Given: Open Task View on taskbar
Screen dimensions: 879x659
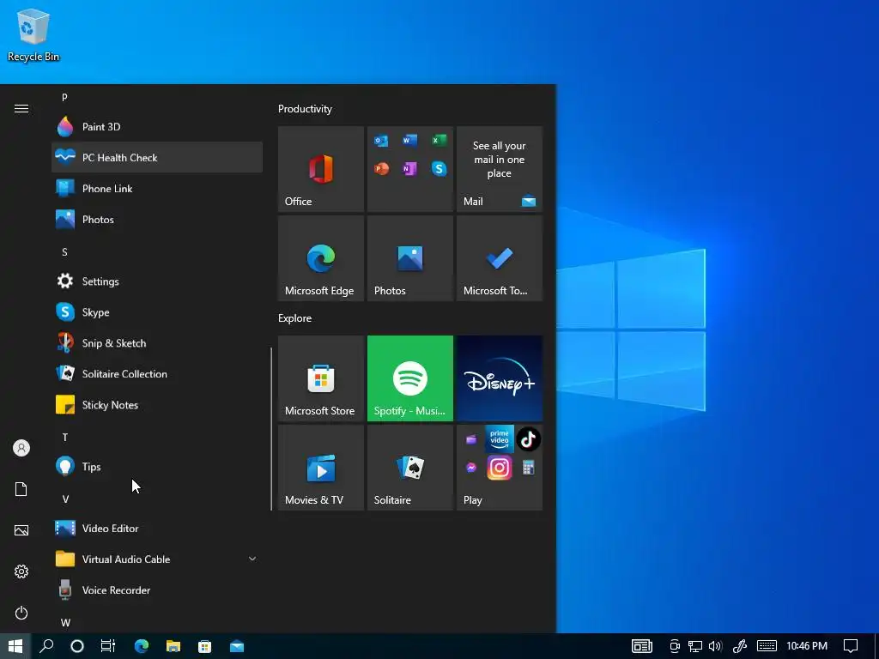Looking at the screenshot, I should point(108,646).
